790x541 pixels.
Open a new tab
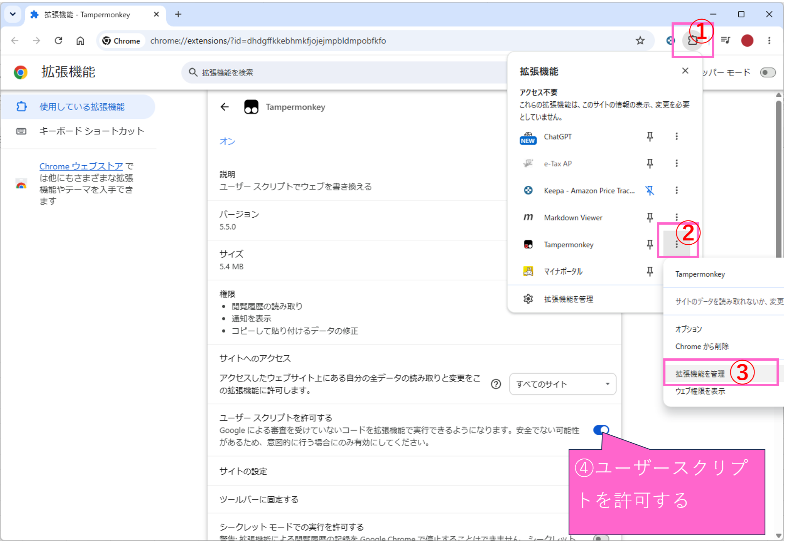[178, 14]
